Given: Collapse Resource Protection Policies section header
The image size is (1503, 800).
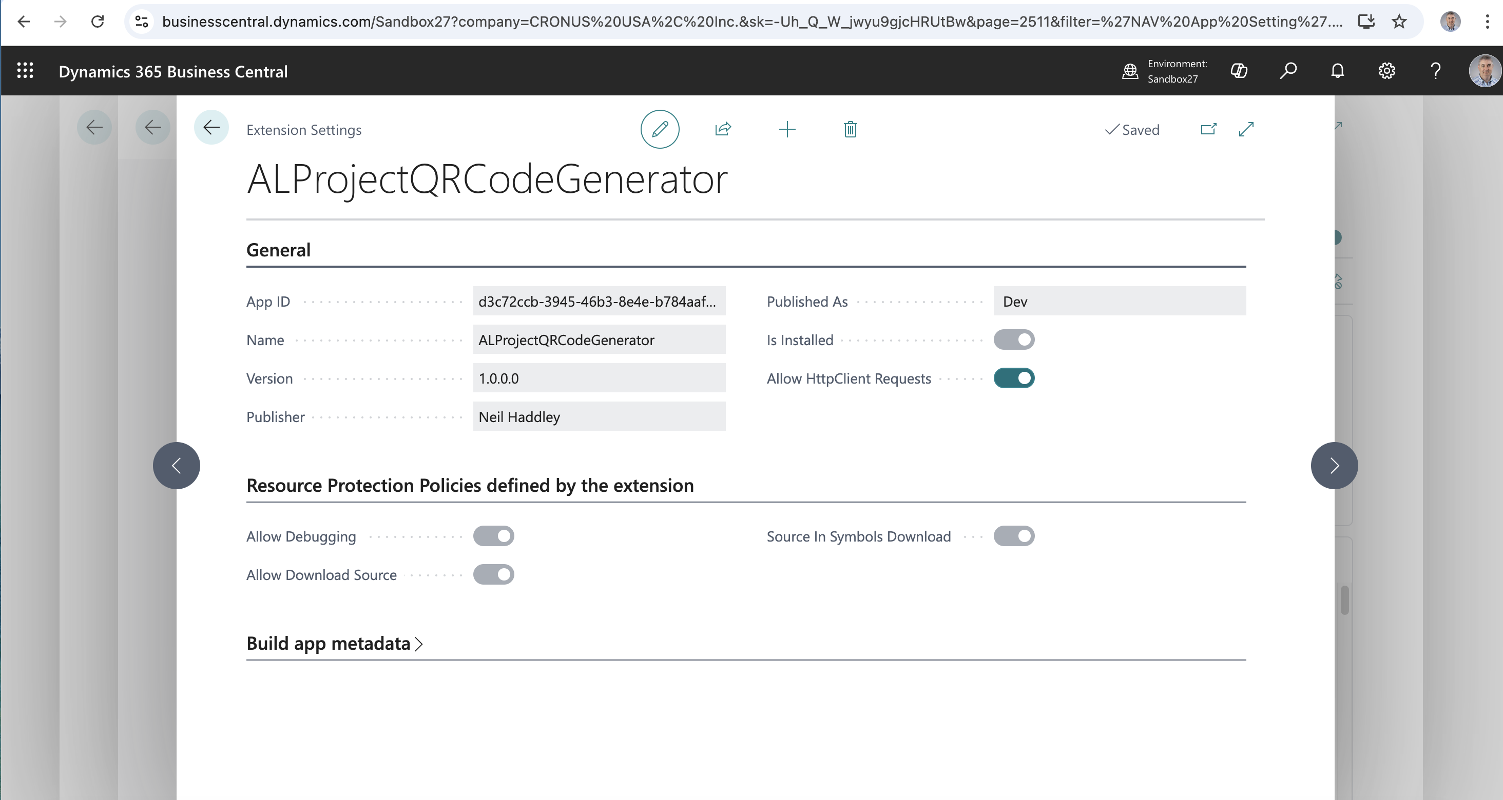Looking at the screenshot, I should click(470, 486).
